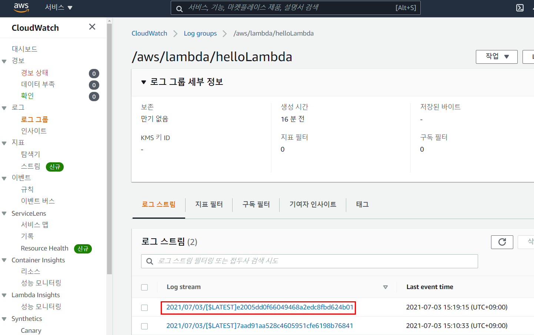The height and width of the screenshot is (335, 534).
Task: Open log stream ending in 6198b76841
Action: click(x=260, y=326)
